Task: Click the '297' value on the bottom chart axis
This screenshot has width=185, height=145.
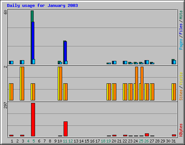Action: [5, 105]
